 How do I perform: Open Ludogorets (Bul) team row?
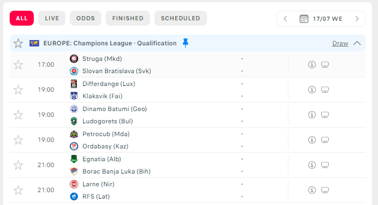pyautogui.click(x=108, y=121)
